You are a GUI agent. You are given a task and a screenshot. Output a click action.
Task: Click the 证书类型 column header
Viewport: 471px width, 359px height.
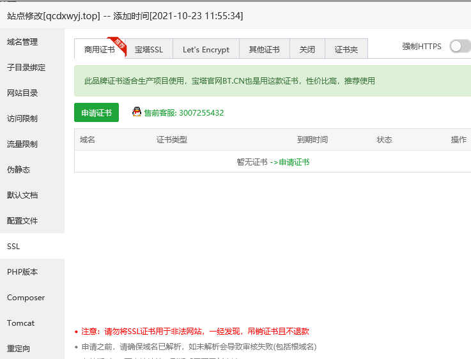(x=171, y=140)
